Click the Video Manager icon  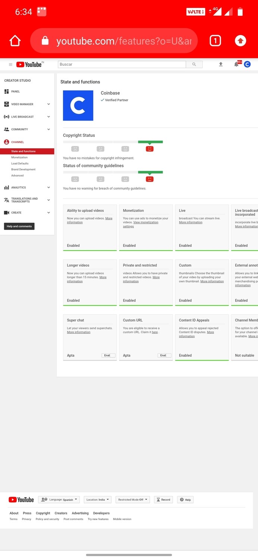[x=6, y=104]
